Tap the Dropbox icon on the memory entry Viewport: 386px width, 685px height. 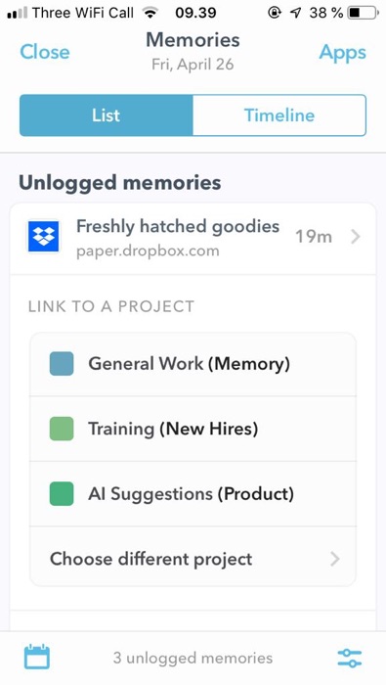[x=44, y=237]
